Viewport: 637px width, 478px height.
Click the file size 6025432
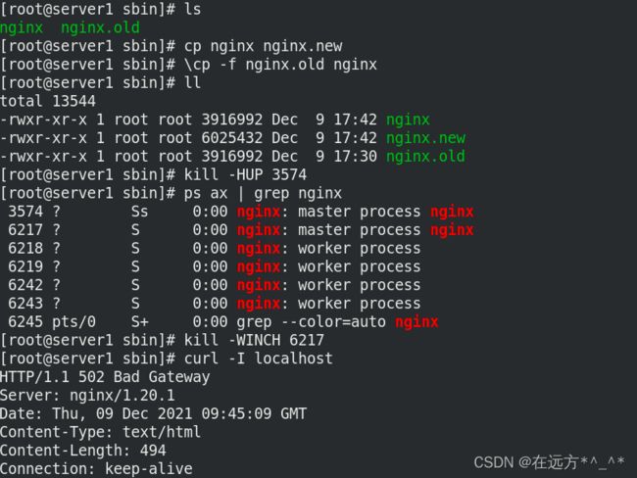(x=232, y=138)
